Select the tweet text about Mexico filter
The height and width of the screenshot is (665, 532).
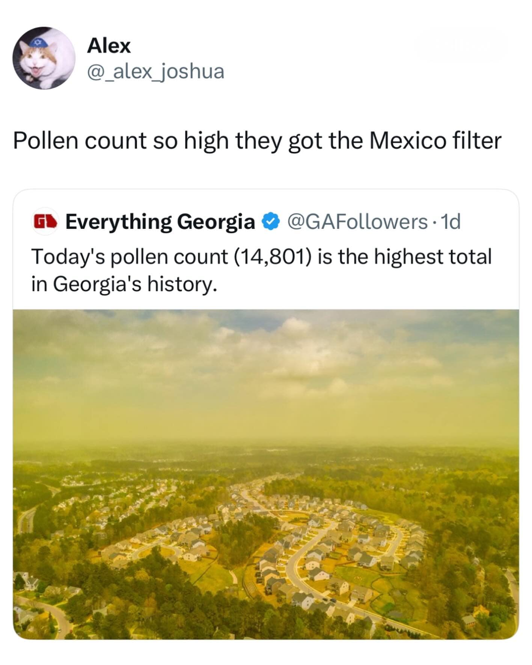point(258,140)
